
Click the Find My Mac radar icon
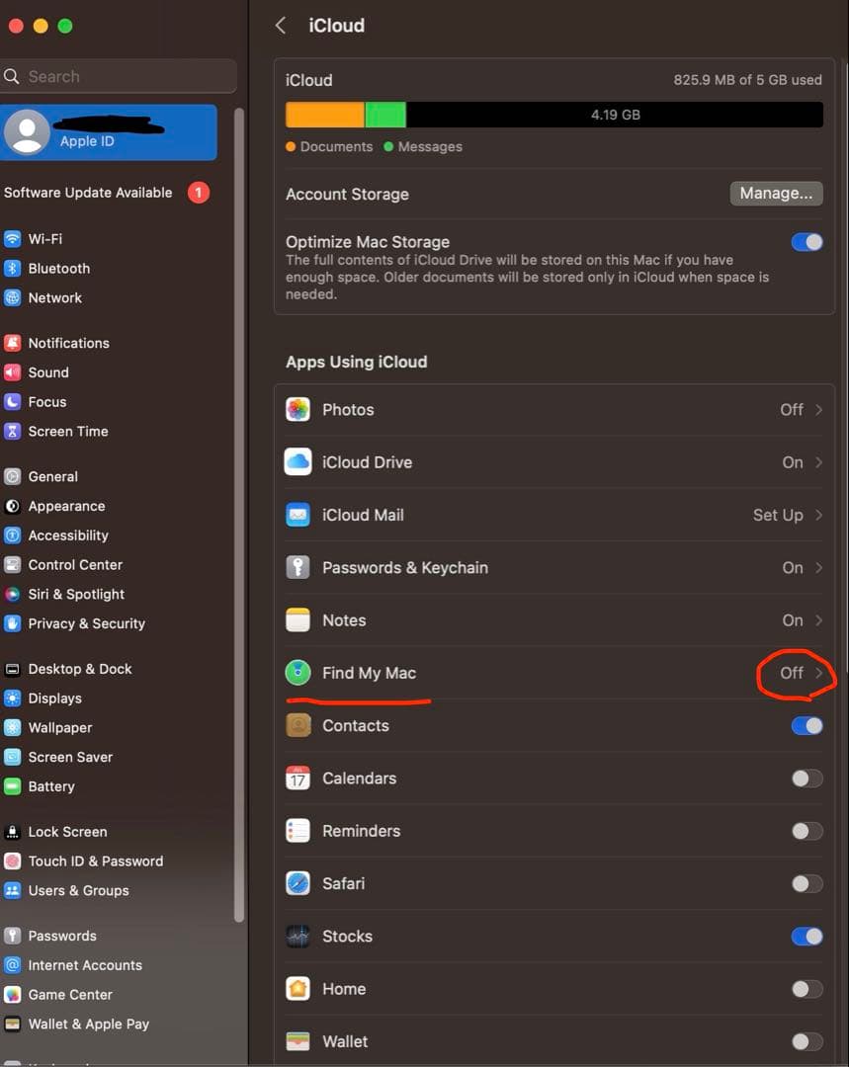(x=297, y=673)
